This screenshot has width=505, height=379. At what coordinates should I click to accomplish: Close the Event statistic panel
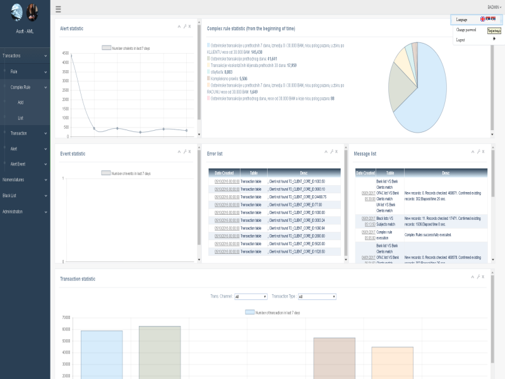tap(190, 152)
